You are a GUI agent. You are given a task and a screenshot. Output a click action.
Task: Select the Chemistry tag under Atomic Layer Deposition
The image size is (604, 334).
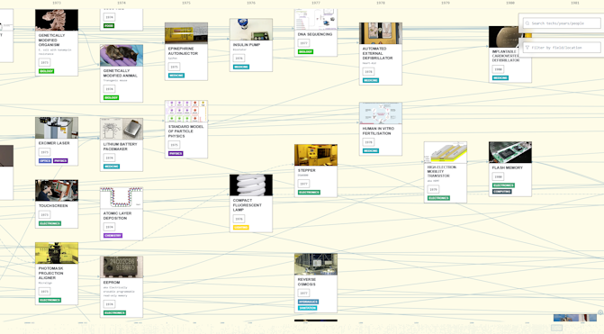coord(113,235)
